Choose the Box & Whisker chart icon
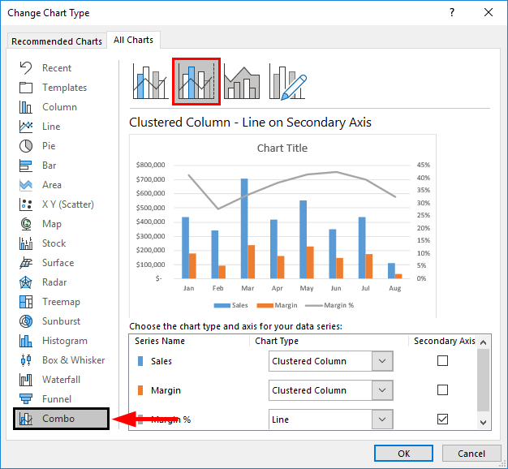508x469 pixels. 26,360
